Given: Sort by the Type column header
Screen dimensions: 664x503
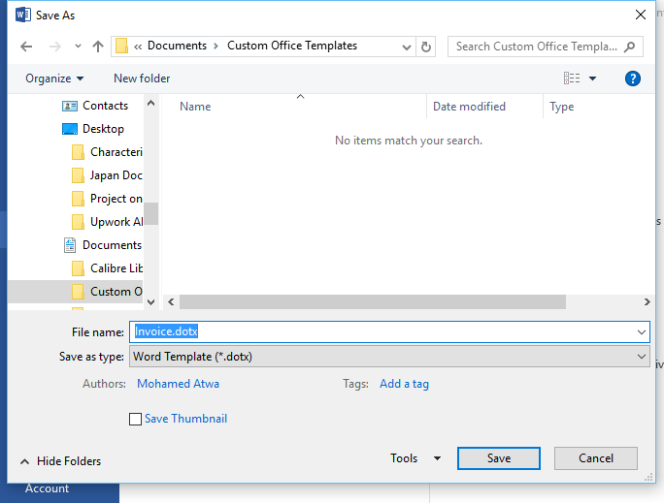Looking at the screenshot, I should coord(561,107).
